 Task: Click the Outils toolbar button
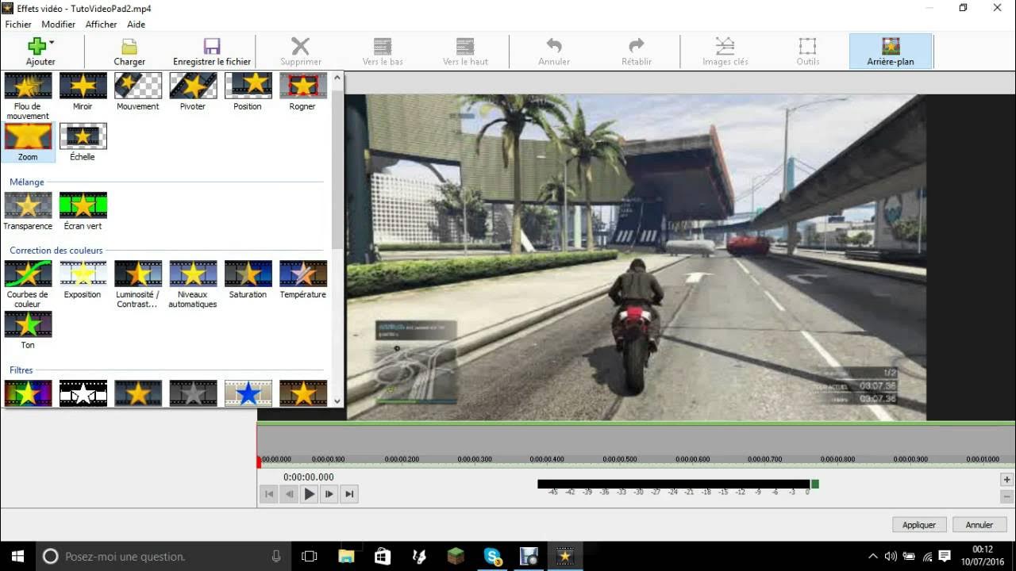(808, 52)
